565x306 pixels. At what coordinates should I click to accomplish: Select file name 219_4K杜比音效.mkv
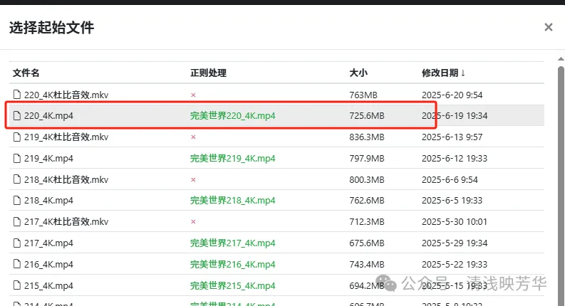[x=66, y=137]
